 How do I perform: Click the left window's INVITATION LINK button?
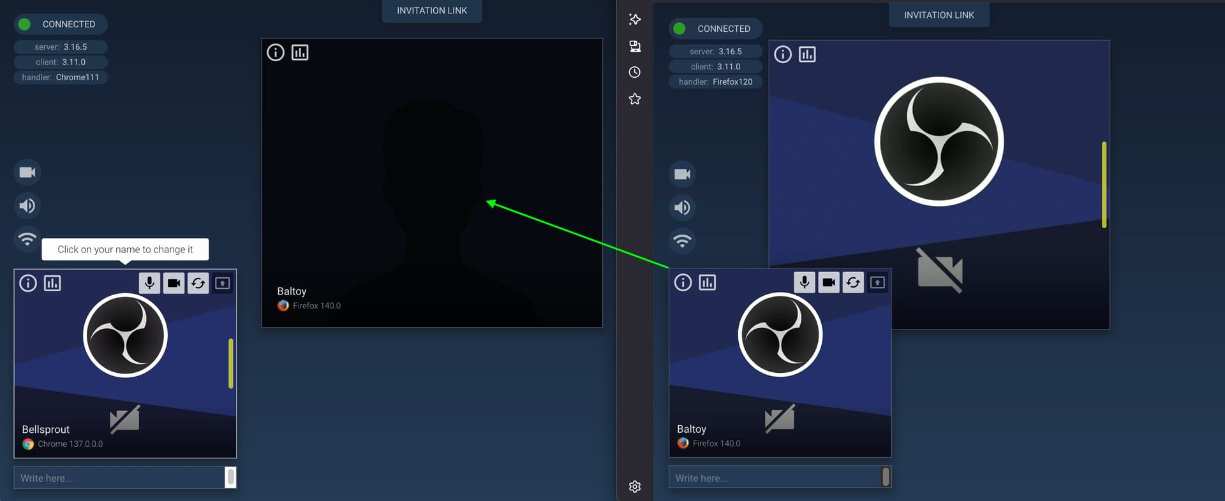pyautogui.click(x=432, y=11)
